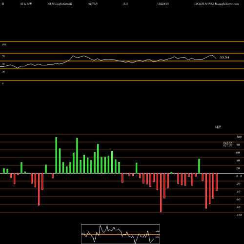244x244 pixels.
Task: Click the 44 label in mini chart
Action: coord(157,231)
